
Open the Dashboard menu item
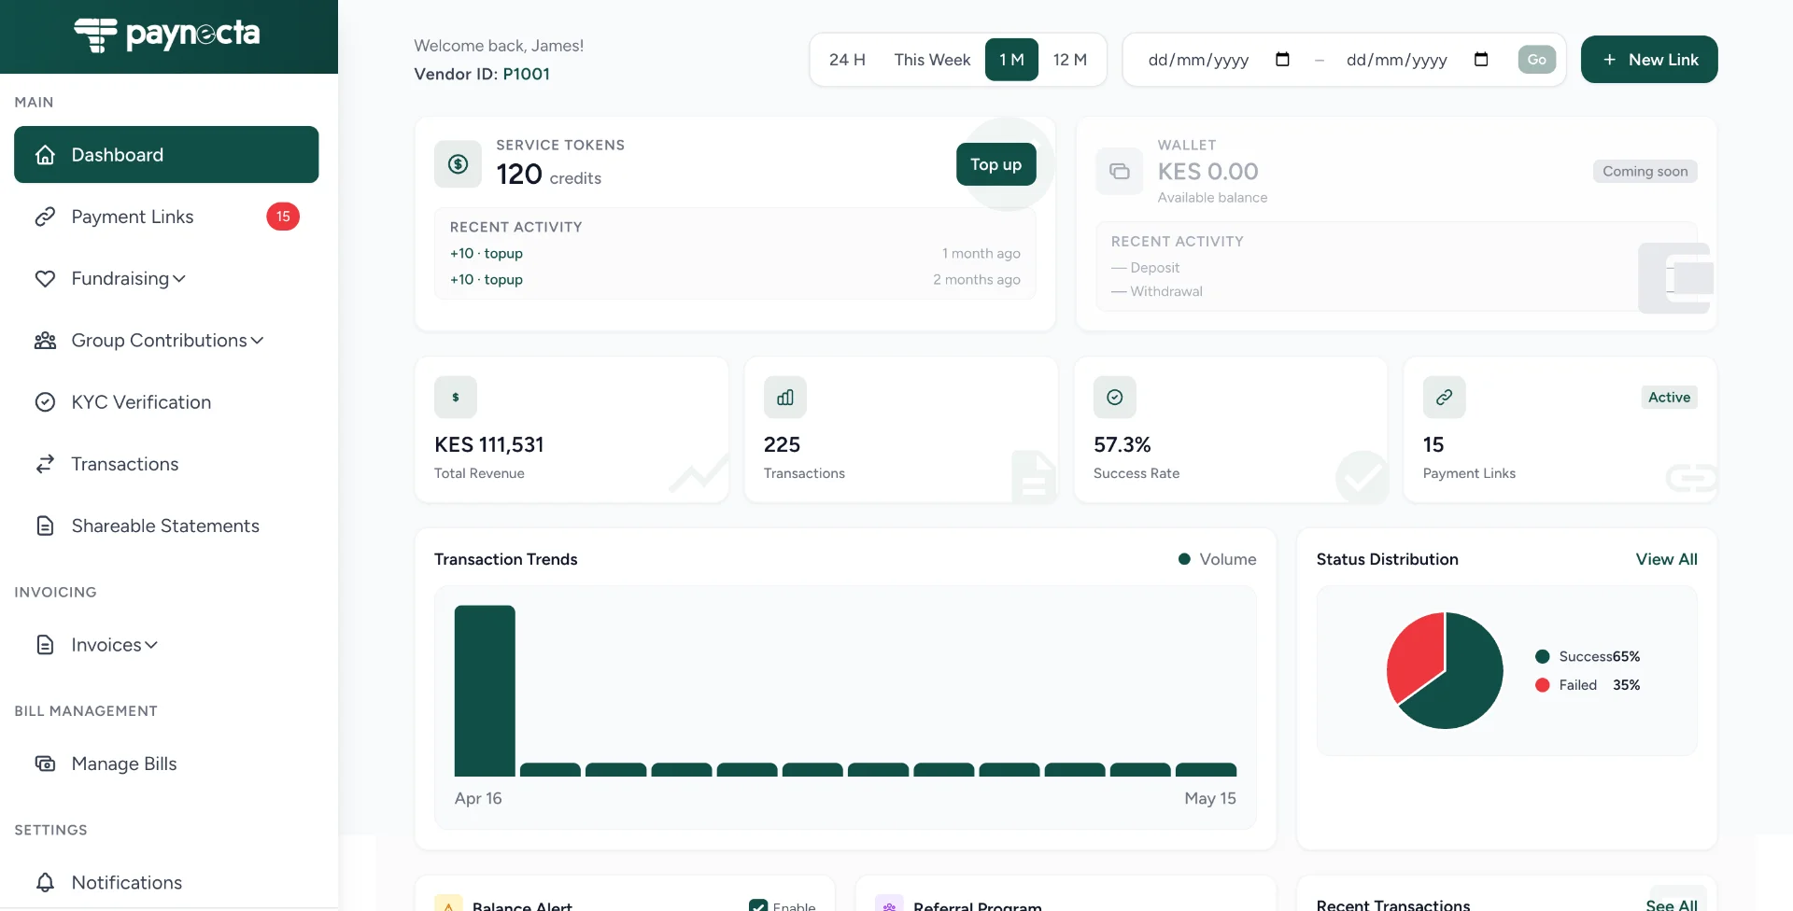coord(166,155)
